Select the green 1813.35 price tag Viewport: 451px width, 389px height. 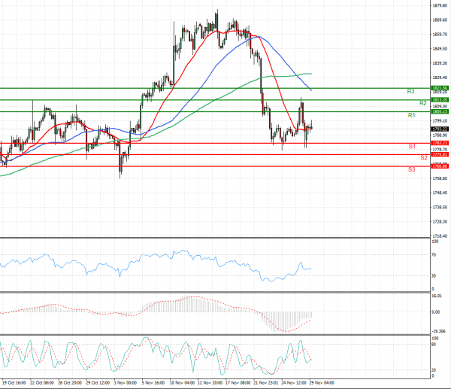pos(440,100)
